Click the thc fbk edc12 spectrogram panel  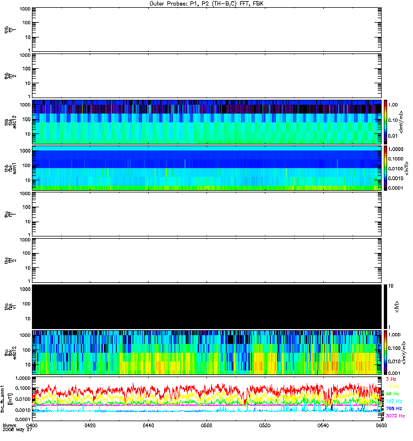tap(206, 353)
